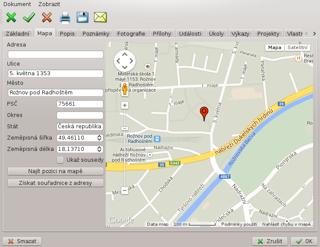Image resolution: width=320 pixels, height=247 pixels.
Task: Click the Město field Rožnov pod Radhoštěm
Action: click(x=56, y=93)
